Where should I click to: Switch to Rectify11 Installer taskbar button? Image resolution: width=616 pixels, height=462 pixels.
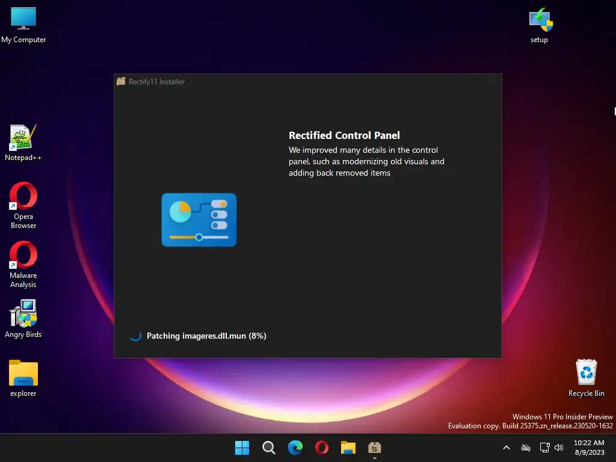(374, 448)
